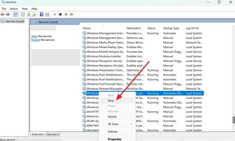The image size is (235, 141).
Task: Switch to the Extended tab
Action: 38,134
